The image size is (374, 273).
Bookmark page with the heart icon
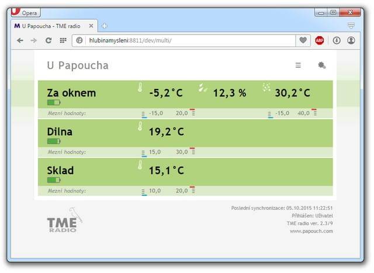tap(303, 40)
